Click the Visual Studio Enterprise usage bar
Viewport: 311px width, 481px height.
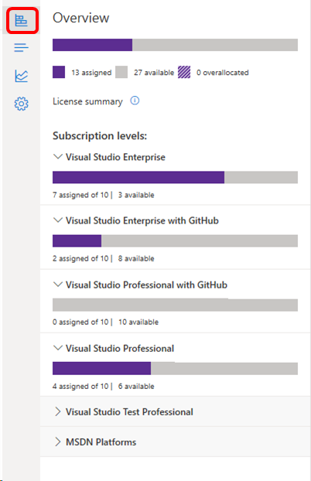tap(175, 177)
